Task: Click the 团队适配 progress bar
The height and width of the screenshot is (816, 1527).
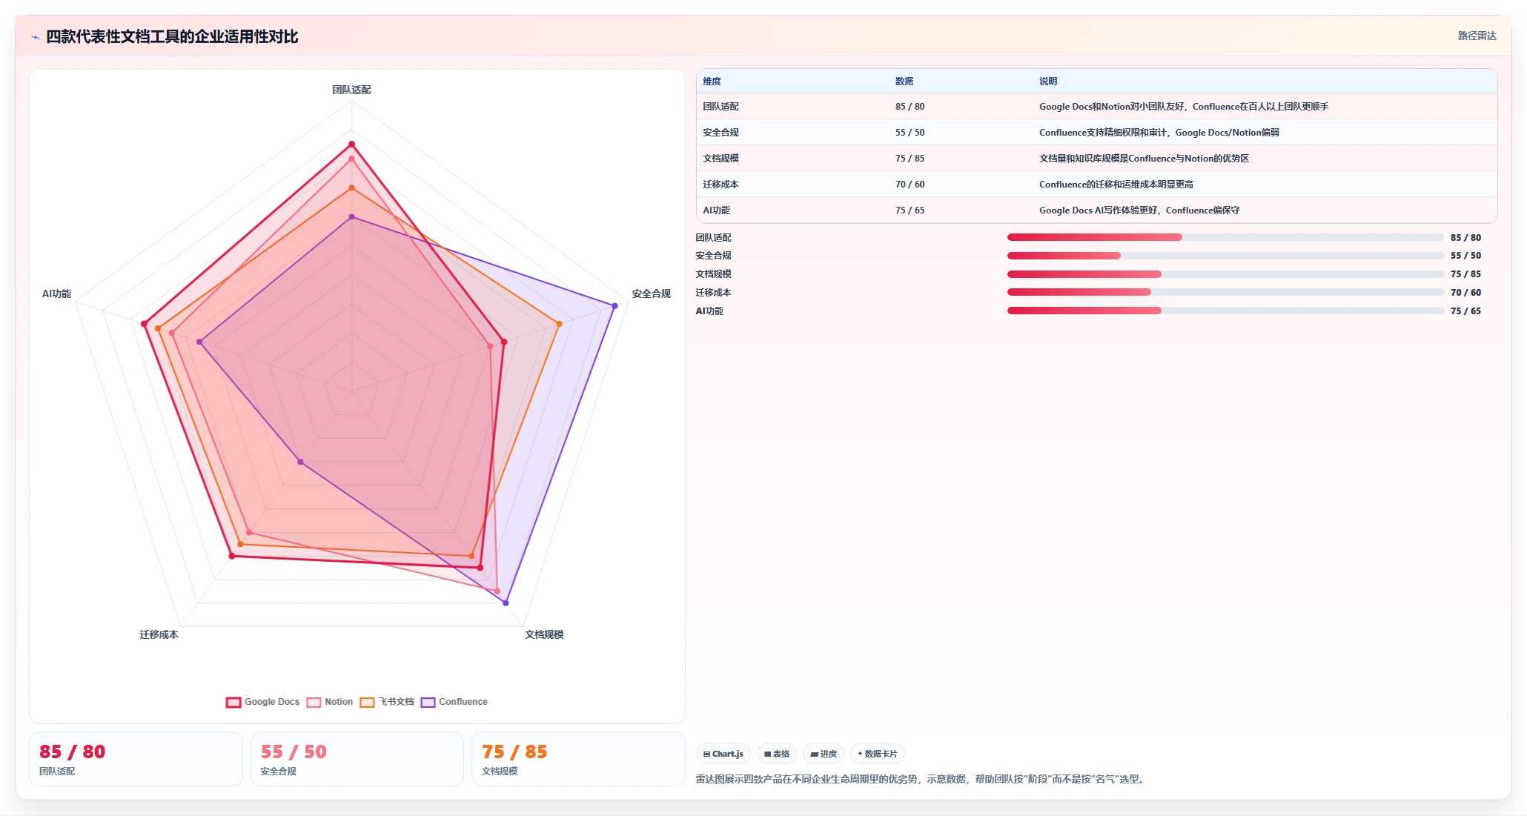Action: coord(1225,237)
